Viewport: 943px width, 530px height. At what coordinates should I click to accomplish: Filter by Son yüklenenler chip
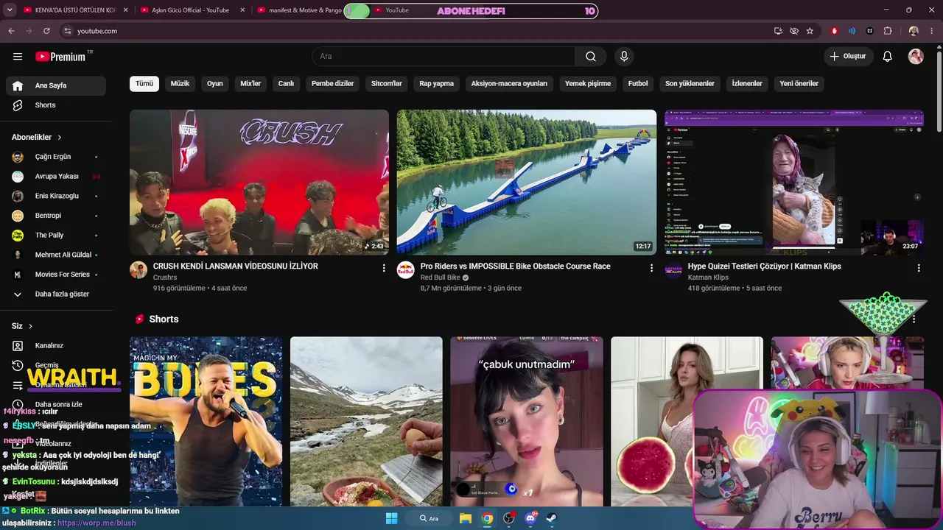click(x=690, y=84)
